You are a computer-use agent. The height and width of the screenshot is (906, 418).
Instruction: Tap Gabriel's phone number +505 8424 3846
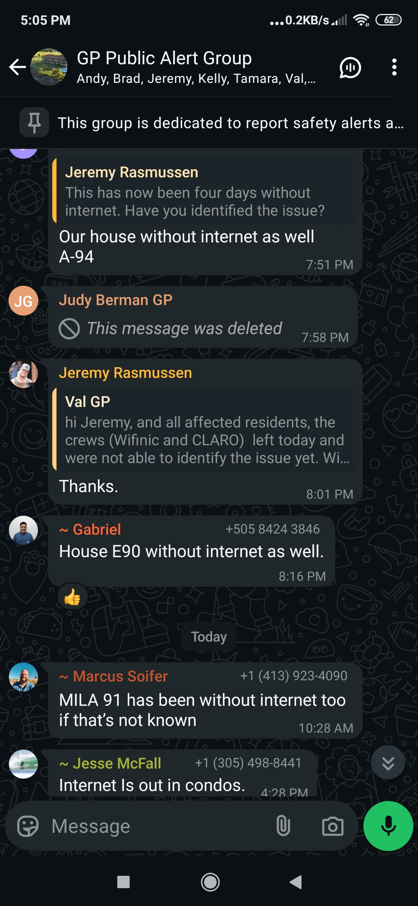click(272, 529)
